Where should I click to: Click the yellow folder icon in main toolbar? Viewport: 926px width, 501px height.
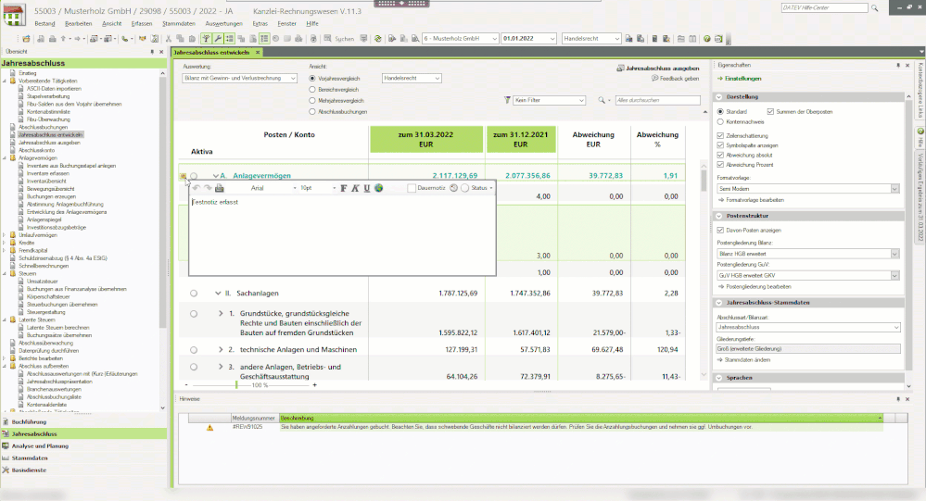(x=27, y=39)
